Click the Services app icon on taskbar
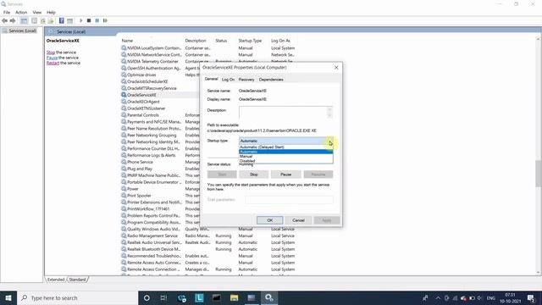This screenshot has width=542, height=305. click(269, 297)
